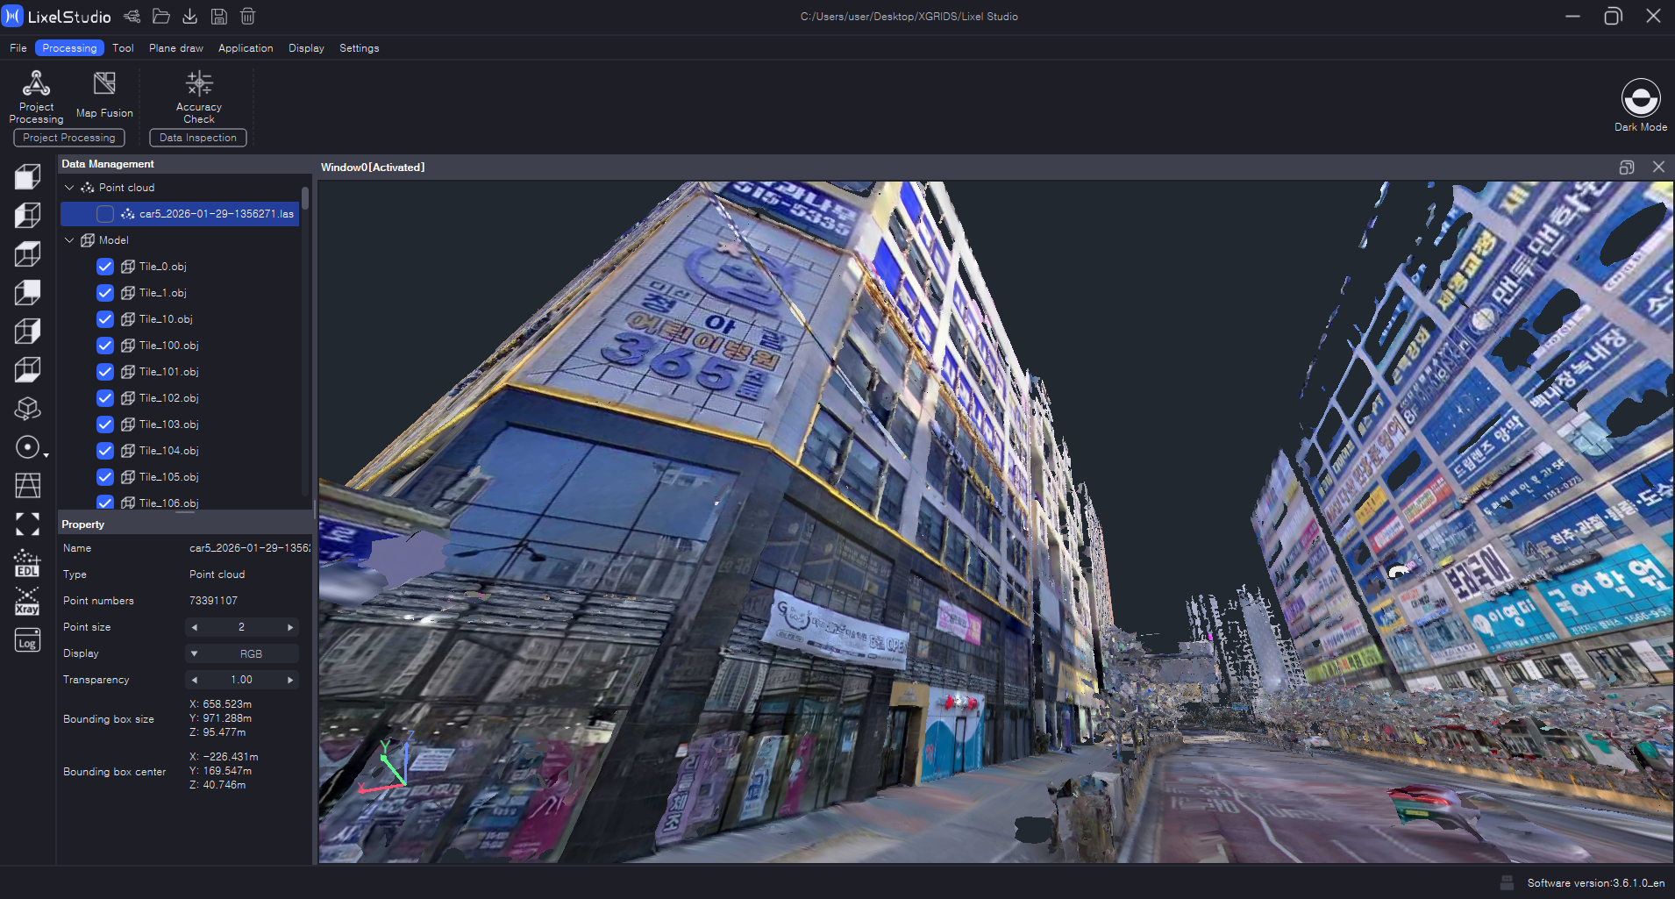This screenshot has height=899, width=1675.
Task: Increase the Point size value
Action: (x=290, y=627)
